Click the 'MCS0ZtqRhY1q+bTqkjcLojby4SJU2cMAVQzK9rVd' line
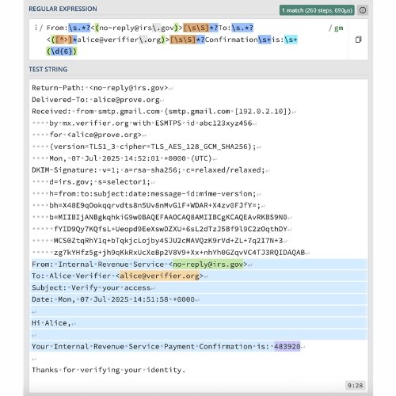 coord(168,241)
